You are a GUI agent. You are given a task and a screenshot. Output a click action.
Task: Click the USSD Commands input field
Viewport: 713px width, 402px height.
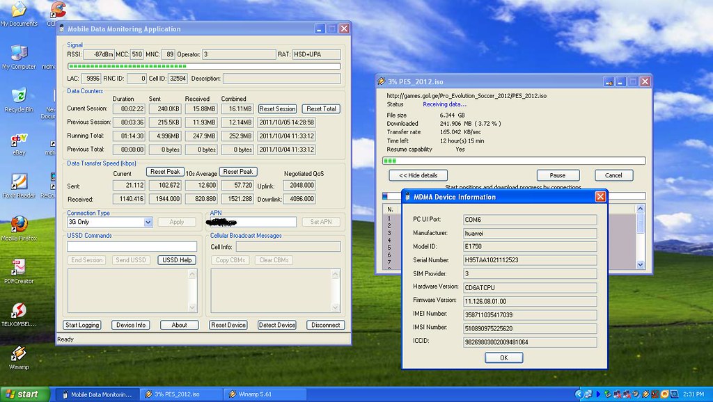pyautogui.click(x=132, y=247)
